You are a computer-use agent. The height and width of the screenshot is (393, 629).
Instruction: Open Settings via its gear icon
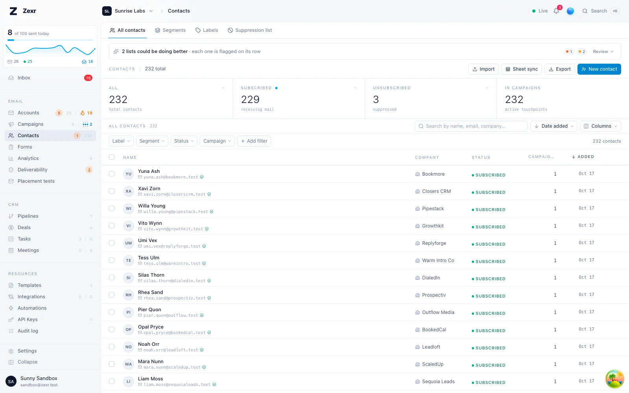point(11,351)
